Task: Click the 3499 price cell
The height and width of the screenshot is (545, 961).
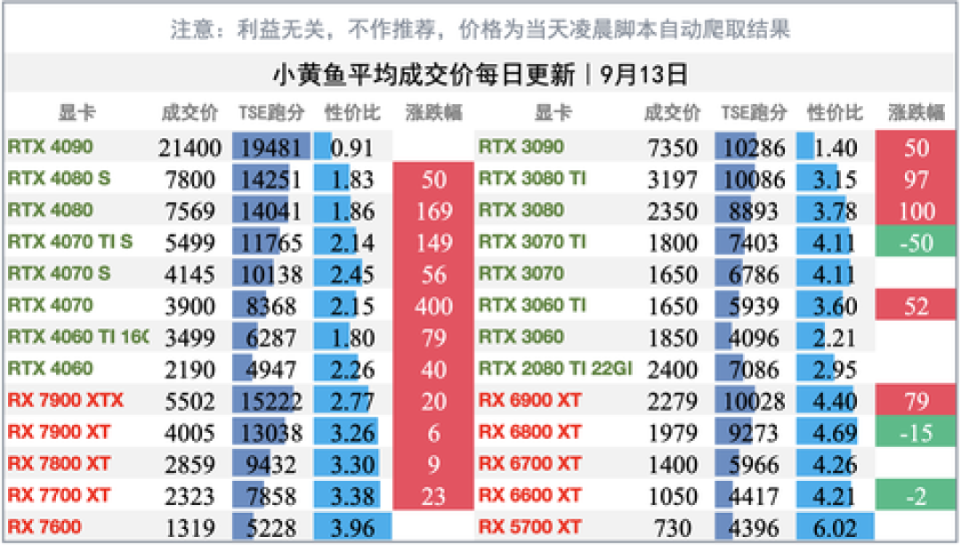Action: pos(190,338)
